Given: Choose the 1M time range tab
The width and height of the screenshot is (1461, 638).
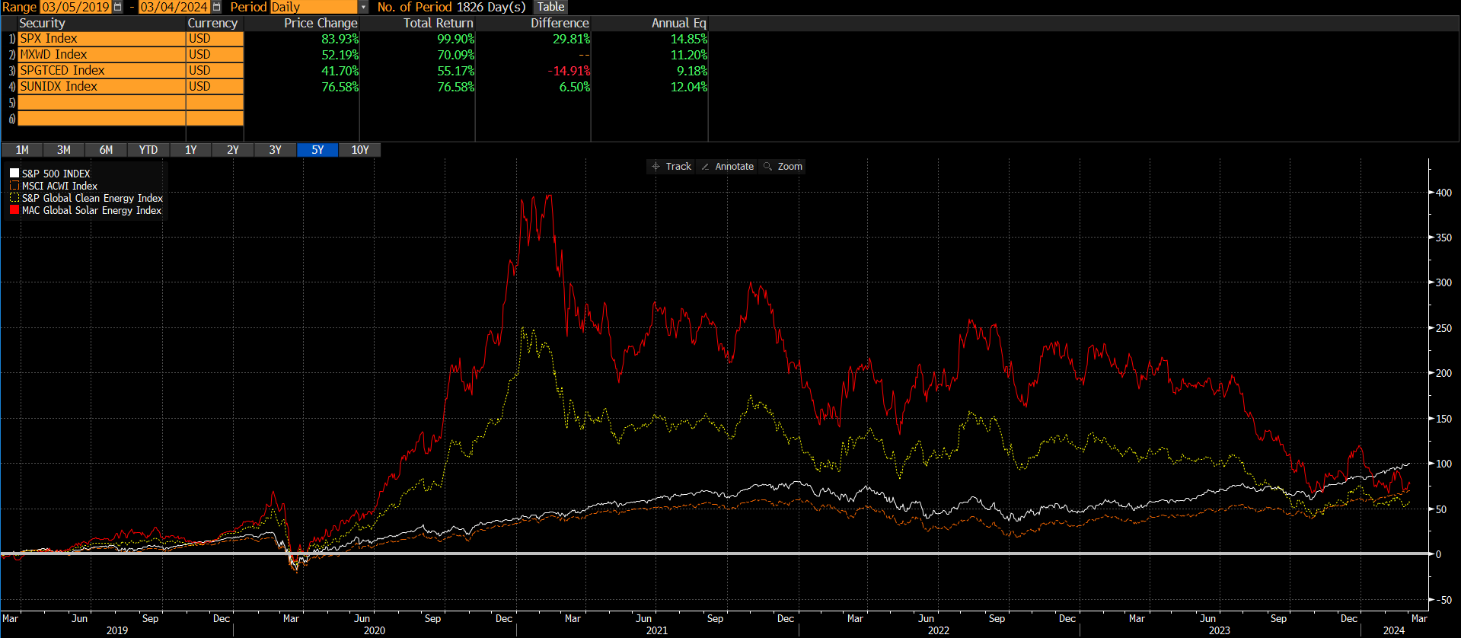Looking at the screenshot, I should pyautogui.click(x=22, y=150).
